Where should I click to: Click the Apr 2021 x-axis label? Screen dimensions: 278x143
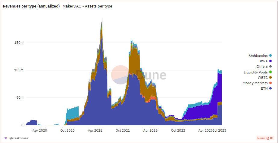click(95, 130)
